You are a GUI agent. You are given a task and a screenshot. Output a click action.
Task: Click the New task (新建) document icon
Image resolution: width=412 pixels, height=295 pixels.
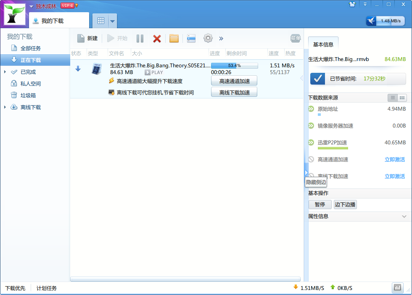[x=81, y=38]
